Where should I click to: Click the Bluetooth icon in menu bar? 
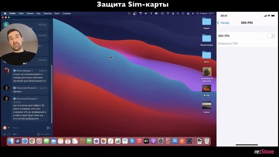coord(151,14)
